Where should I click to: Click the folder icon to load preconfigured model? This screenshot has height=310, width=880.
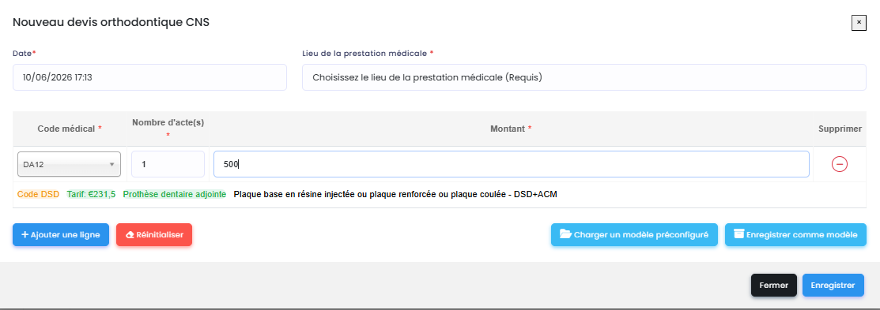565,235
